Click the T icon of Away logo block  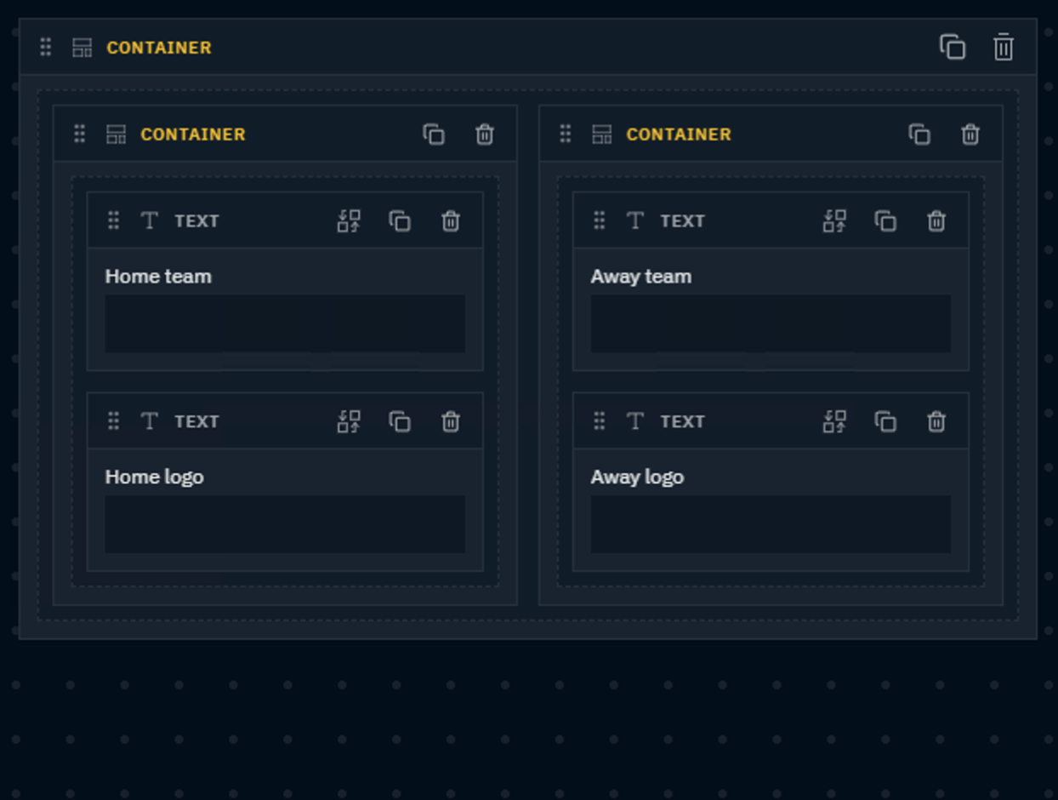[635, 421]
